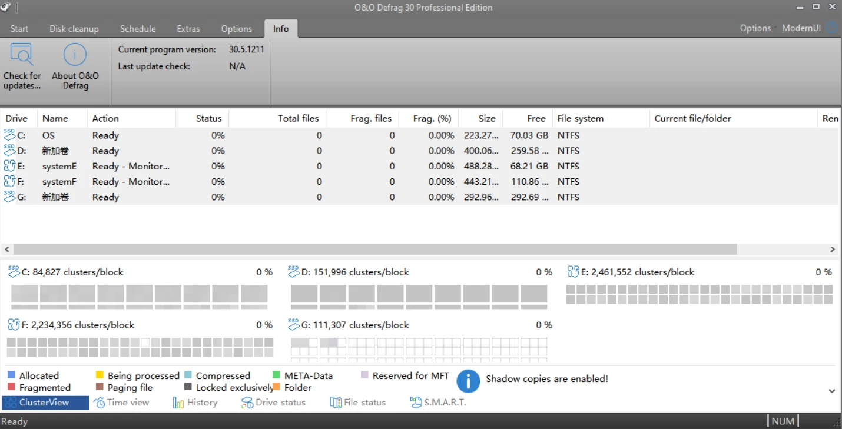Select the C: drive SSD icon in list

(x=9, y=135)
